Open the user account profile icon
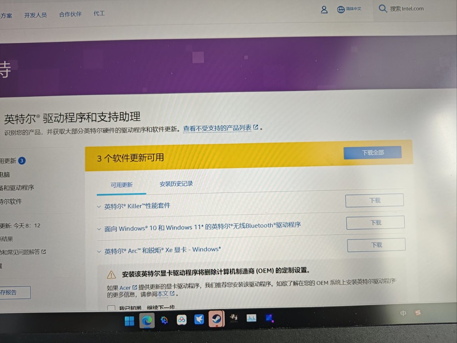Viewport: 457px width, 343px height. tap(324, 10)
